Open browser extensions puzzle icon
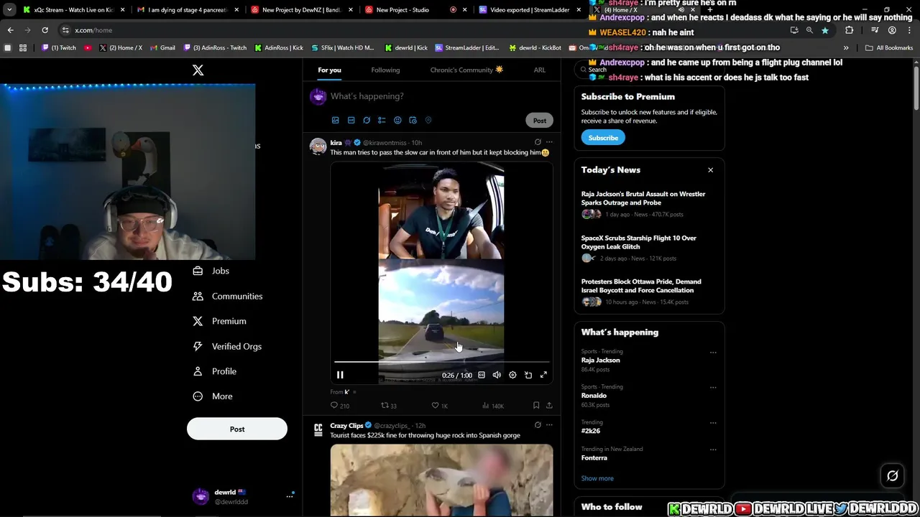Screen dimensions: 920x517 point(850,30)
